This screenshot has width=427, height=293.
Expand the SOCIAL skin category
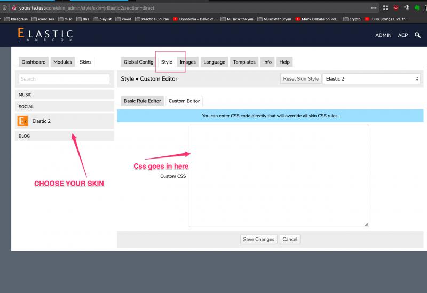65,106
